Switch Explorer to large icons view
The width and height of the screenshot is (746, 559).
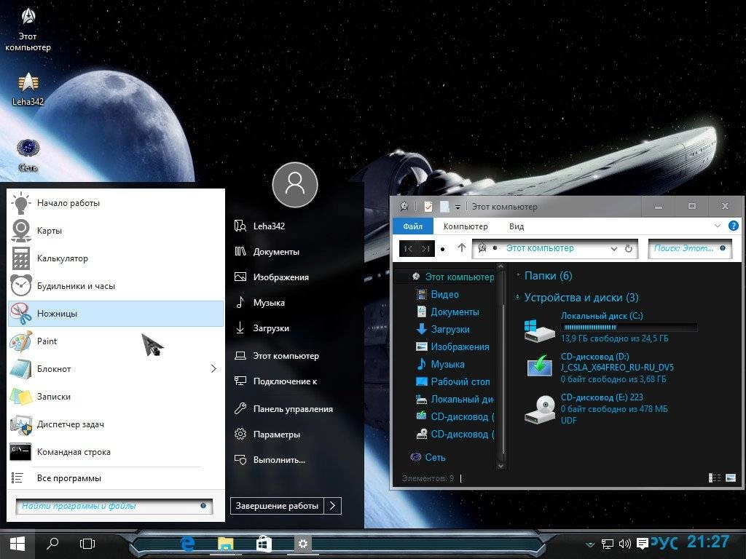(x=731, y=477)
